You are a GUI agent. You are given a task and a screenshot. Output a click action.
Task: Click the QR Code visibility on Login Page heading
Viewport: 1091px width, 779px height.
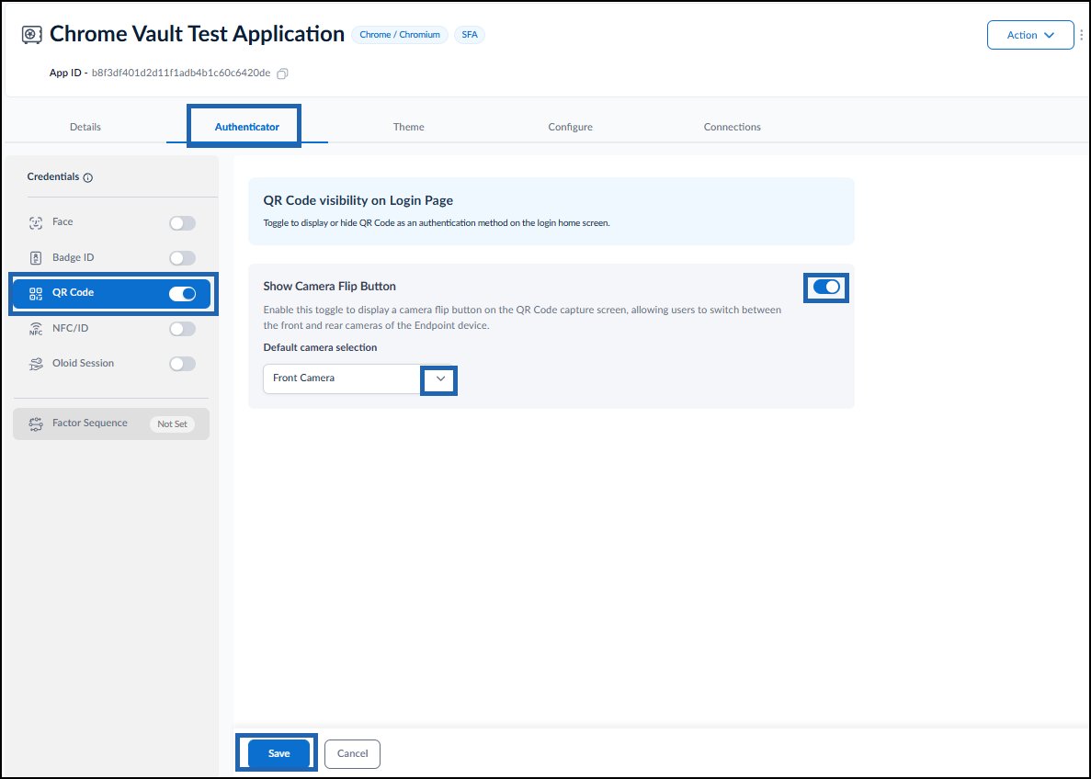[358, 200]
